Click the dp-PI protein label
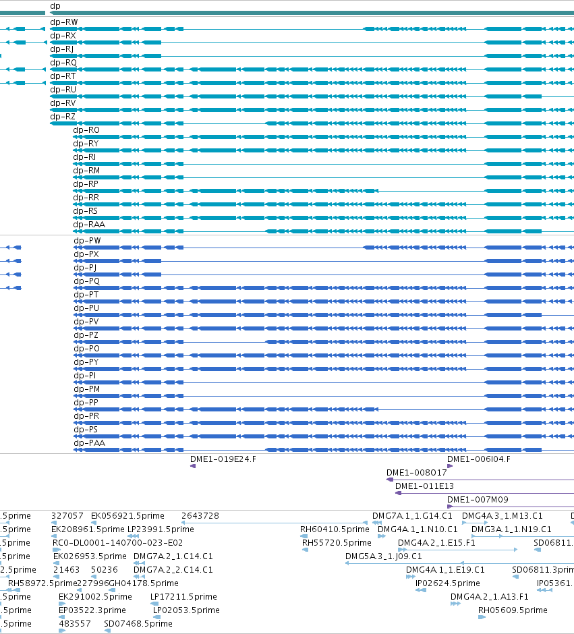 coord(85,375)
